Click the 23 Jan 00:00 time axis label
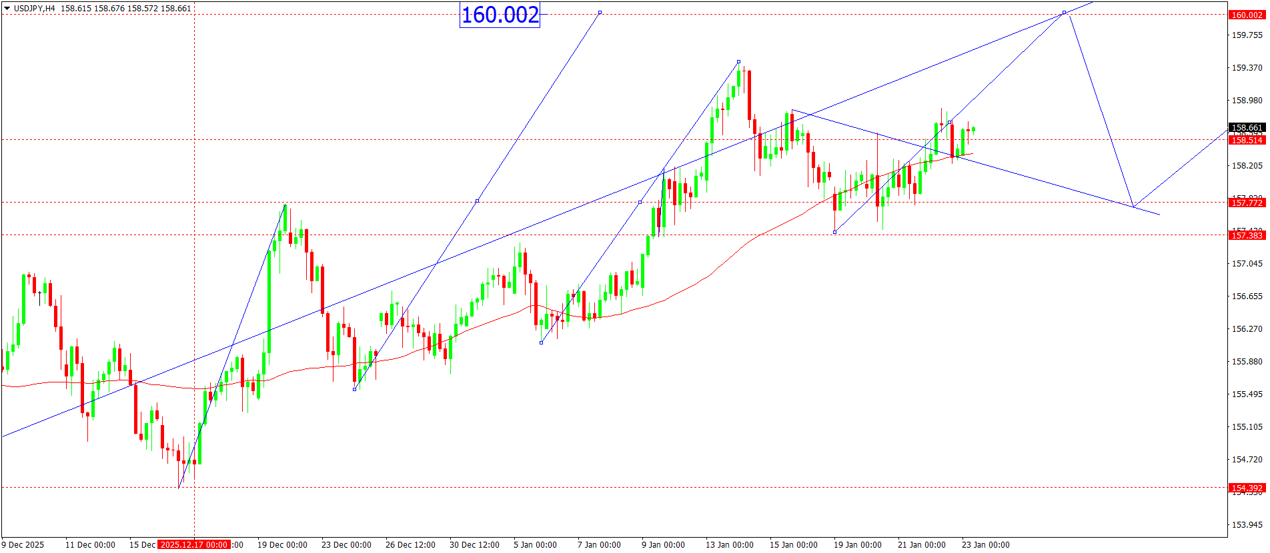Screen dimensions: 1270x553 985,544
